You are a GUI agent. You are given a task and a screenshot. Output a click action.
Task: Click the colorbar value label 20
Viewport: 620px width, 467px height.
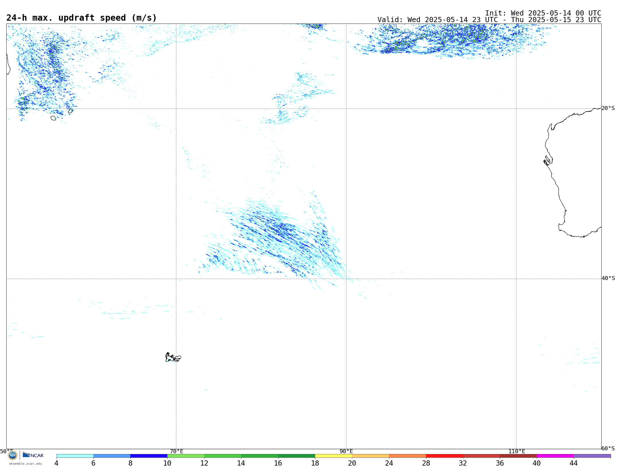point(352,463)
